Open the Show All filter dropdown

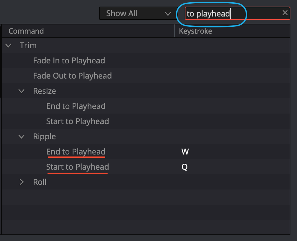pyautogui.click(x=138, y=13)
